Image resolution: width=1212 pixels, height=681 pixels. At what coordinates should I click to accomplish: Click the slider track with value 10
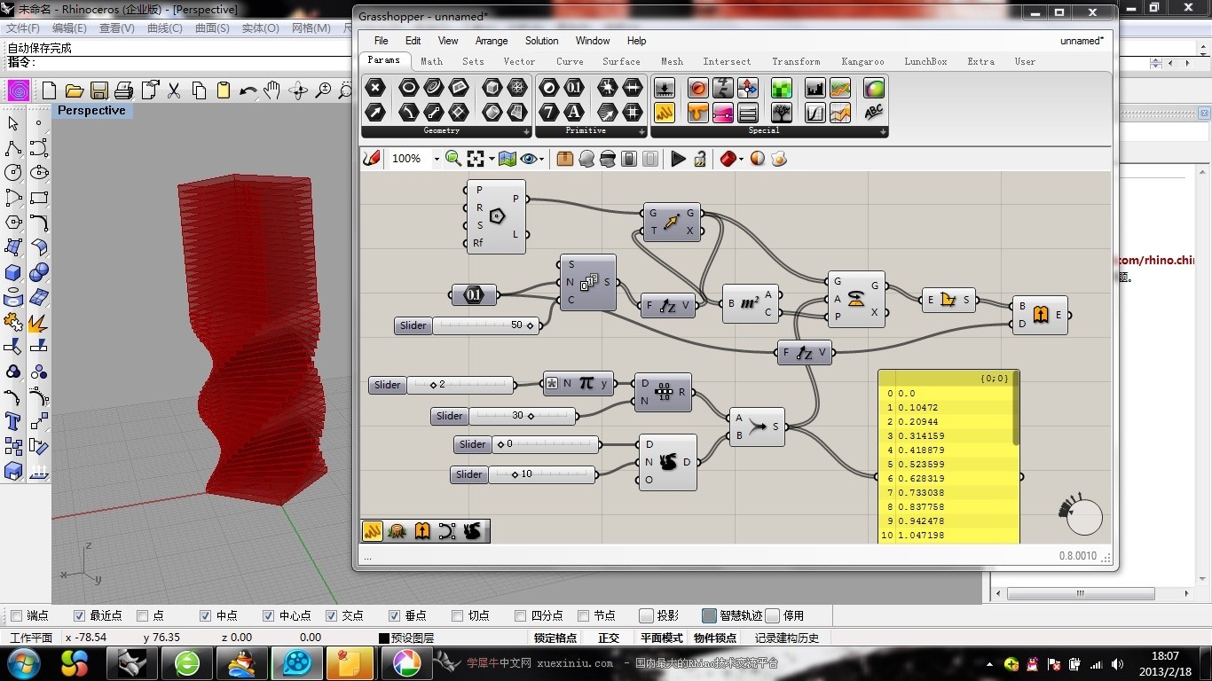tap(542, 474)
